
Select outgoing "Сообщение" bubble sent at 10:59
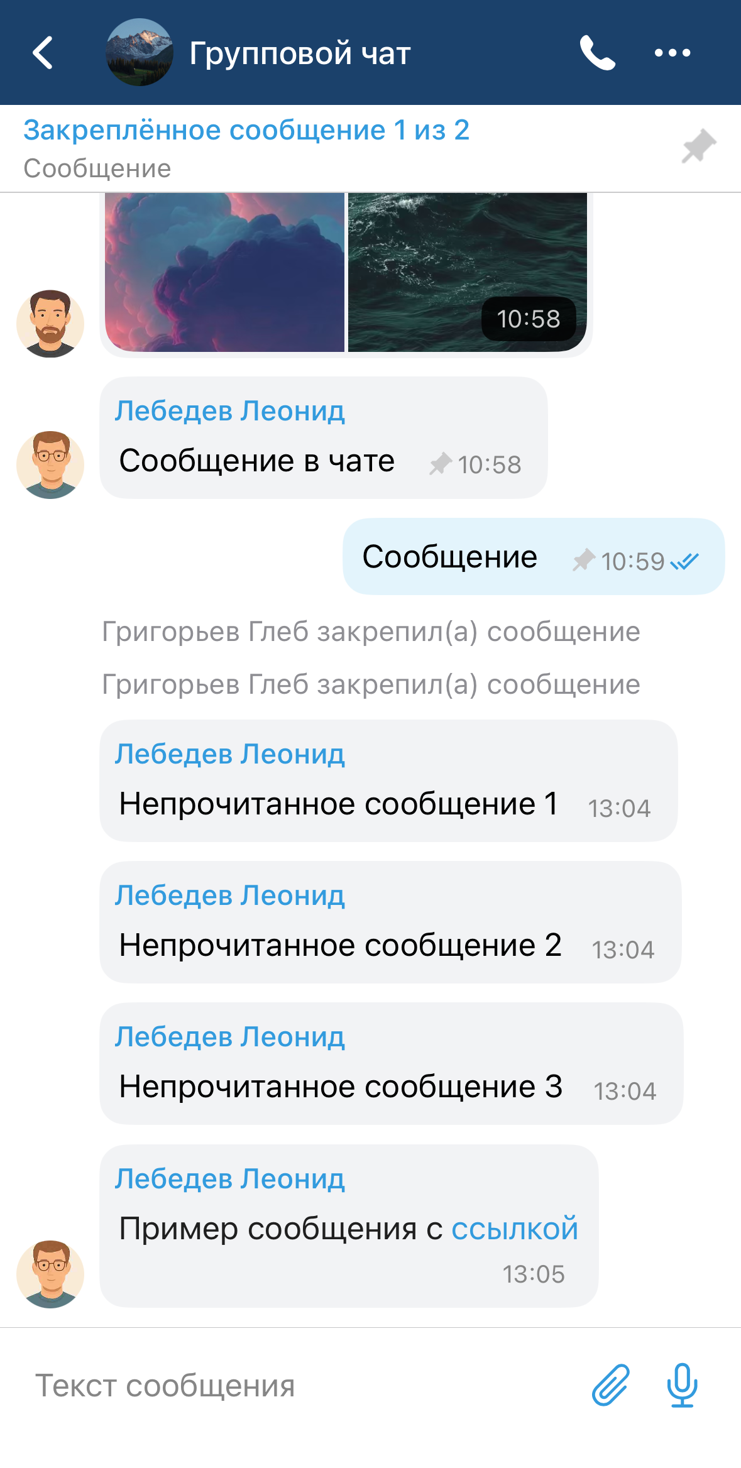[533, 557]
